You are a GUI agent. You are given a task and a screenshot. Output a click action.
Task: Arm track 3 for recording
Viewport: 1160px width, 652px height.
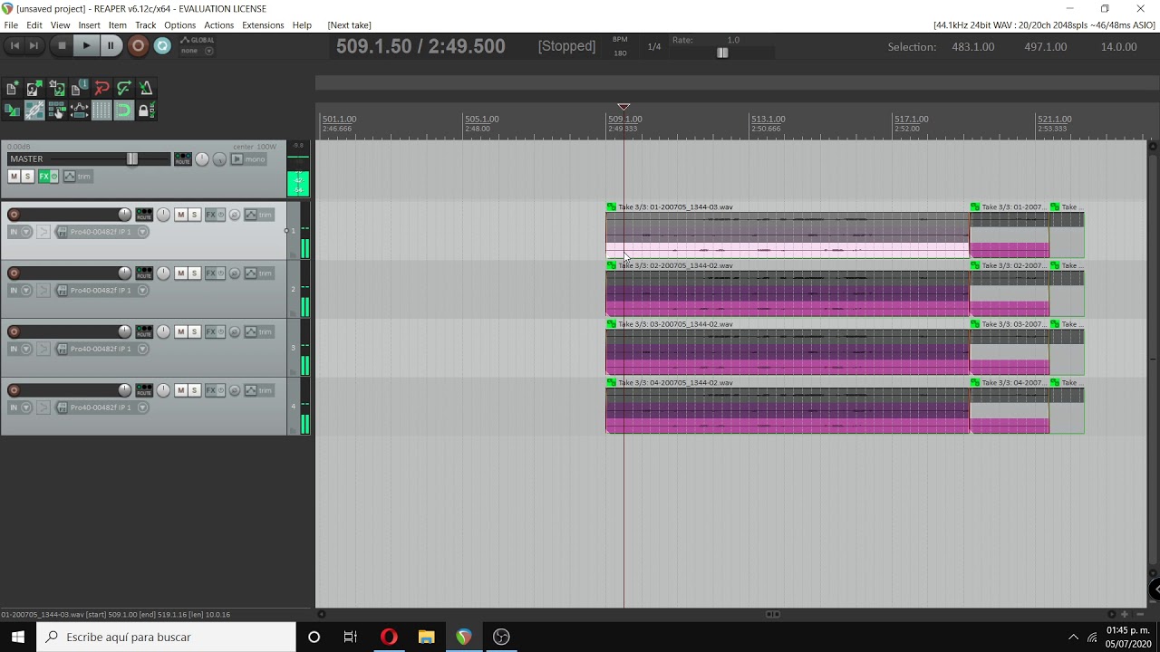click(14, 331)
